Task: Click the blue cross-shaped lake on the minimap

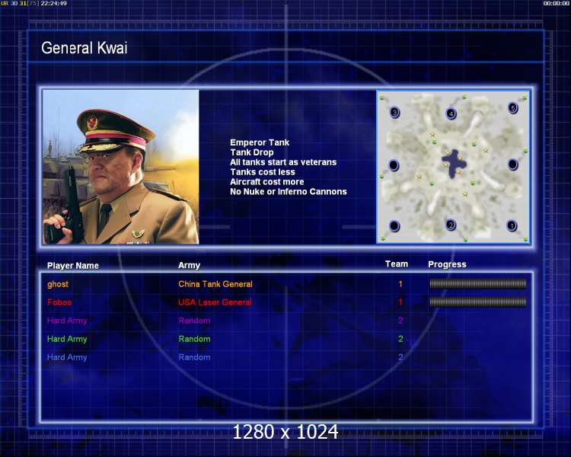Action: click(x=454, y=163)
